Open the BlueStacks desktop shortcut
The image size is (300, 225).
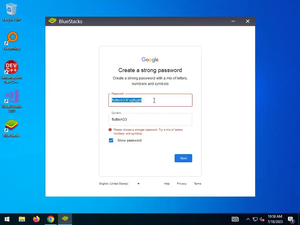(x=11, y=128)
